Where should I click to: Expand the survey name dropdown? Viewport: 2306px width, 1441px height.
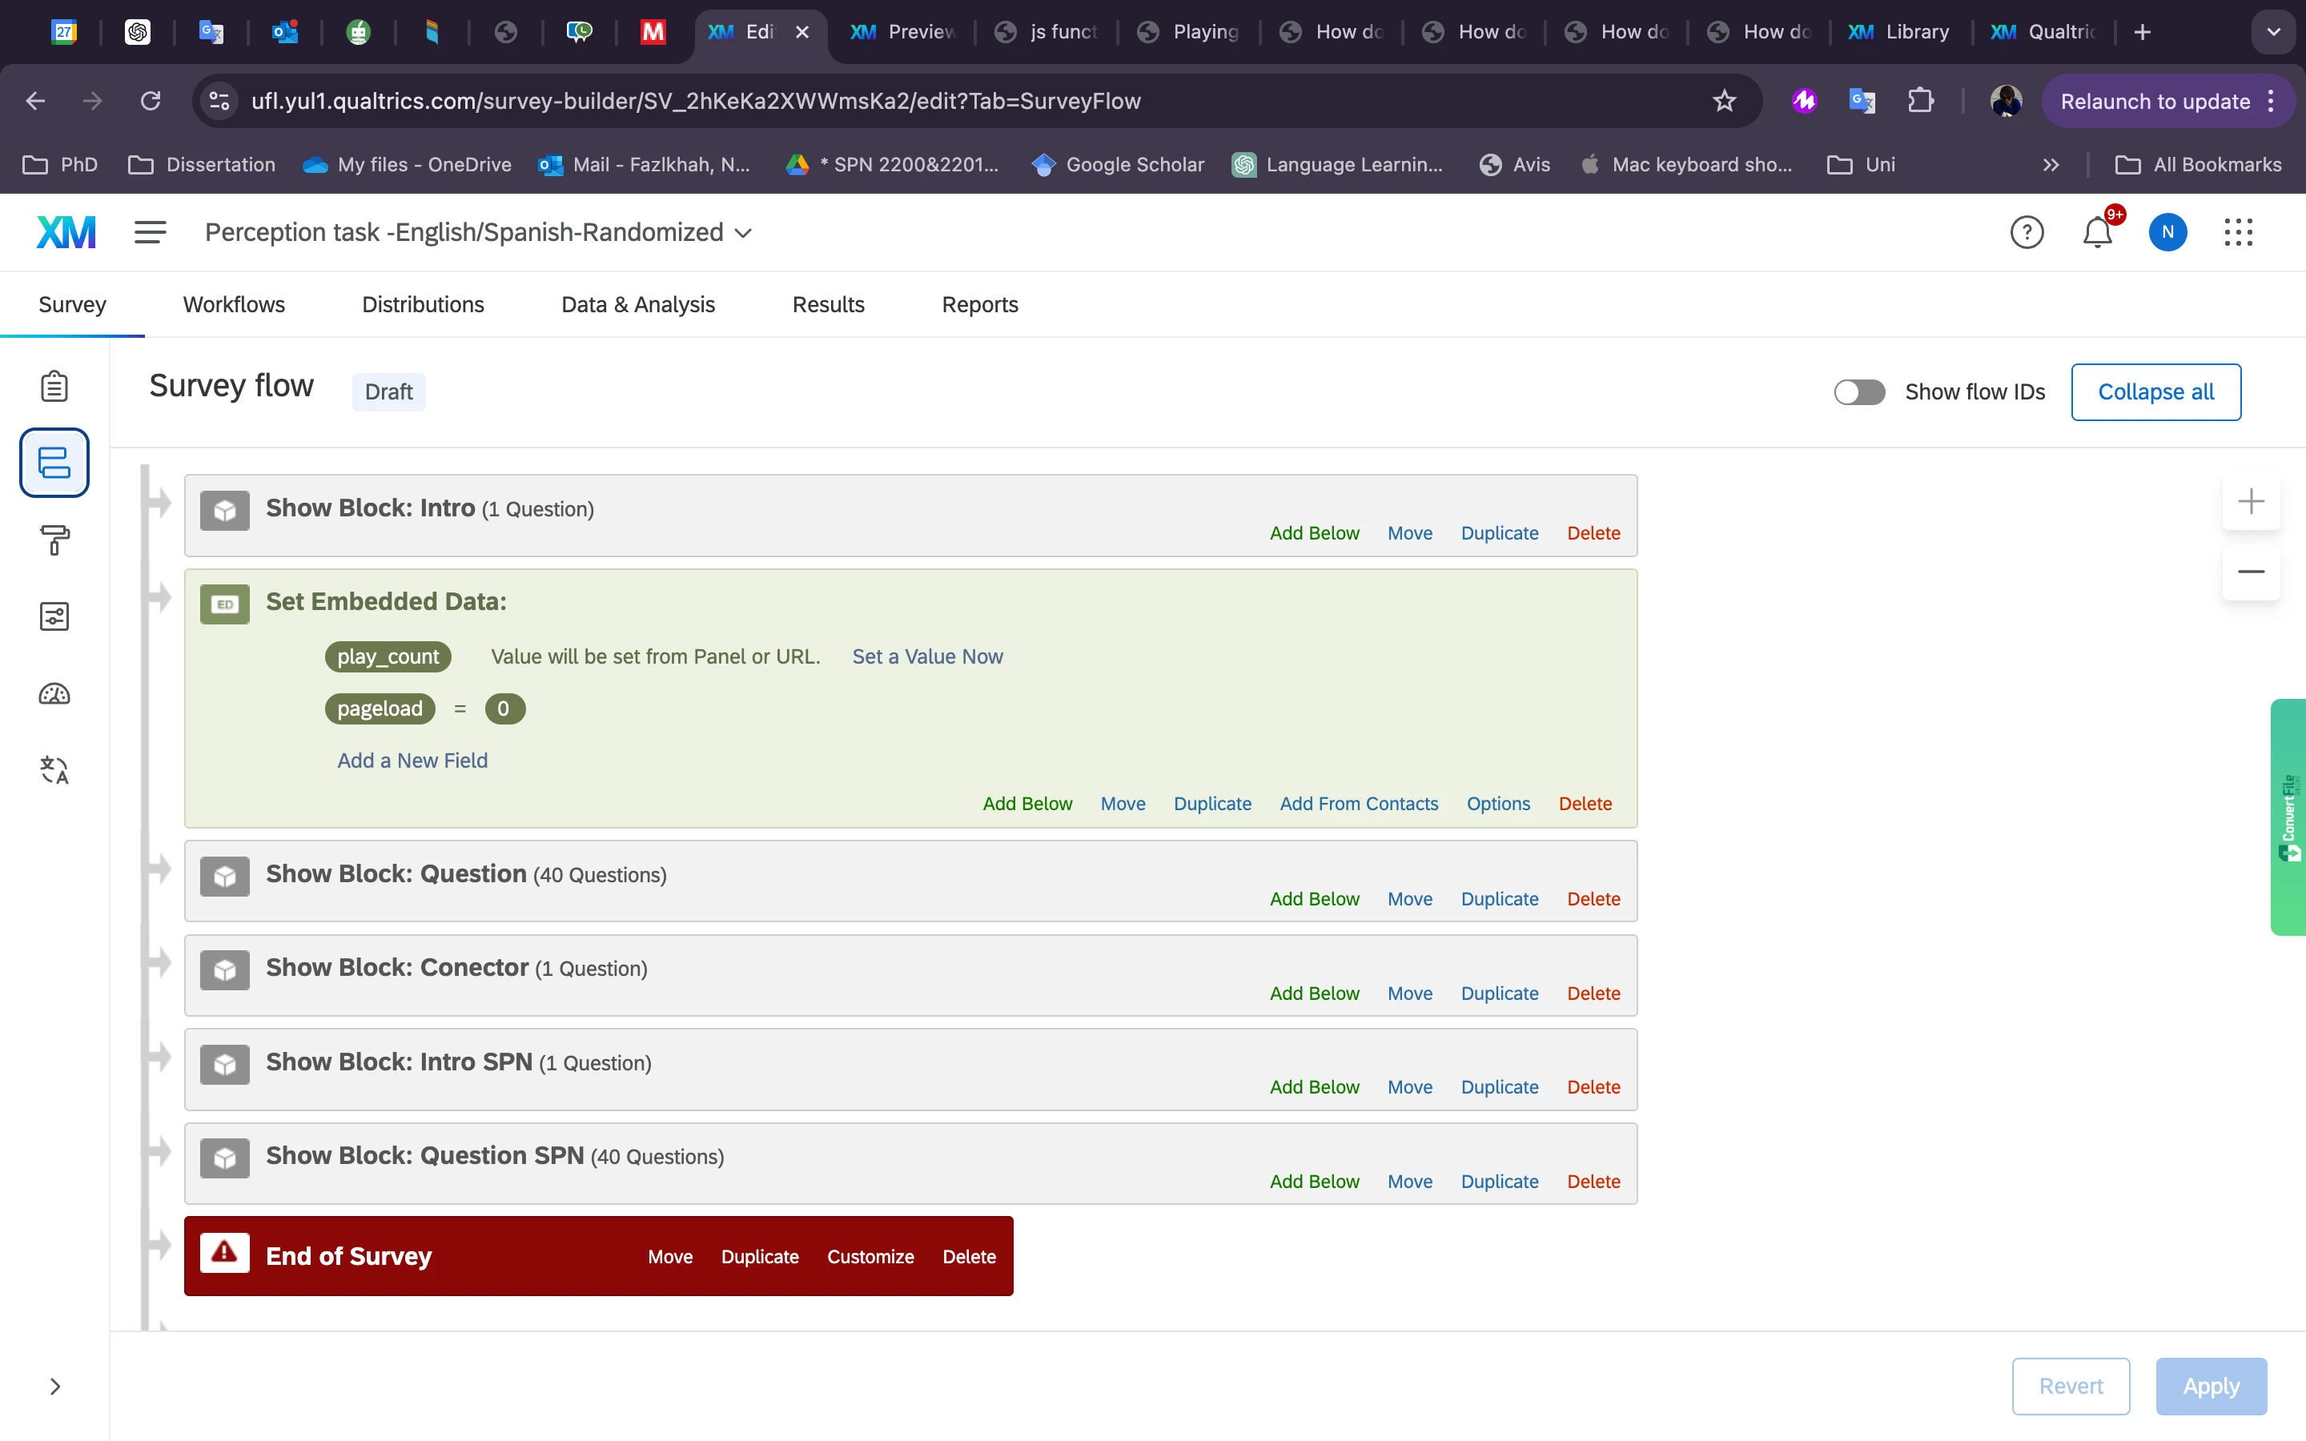744,234
